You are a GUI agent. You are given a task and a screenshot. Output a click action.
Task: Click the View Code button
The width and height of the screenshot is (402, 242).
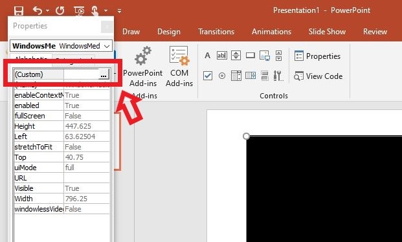tap(318, 76)
